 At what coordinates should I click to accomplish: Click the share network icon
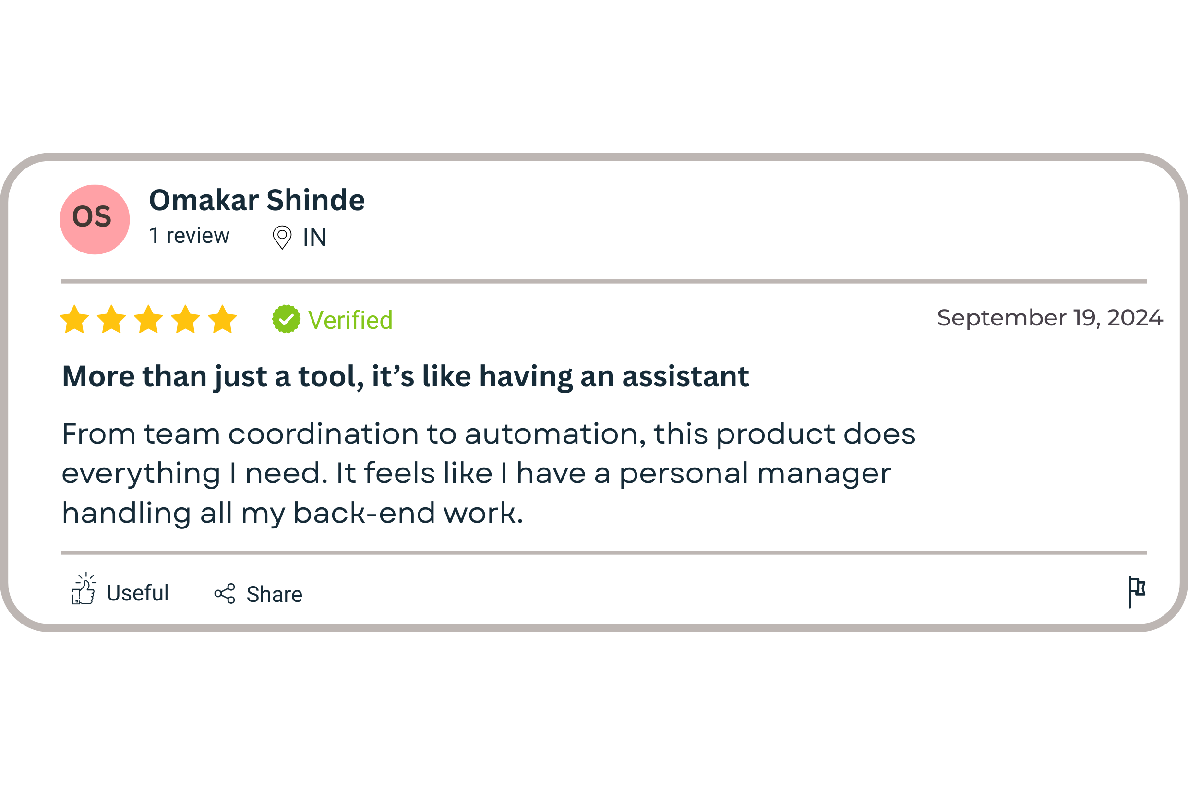coord(225,593)
